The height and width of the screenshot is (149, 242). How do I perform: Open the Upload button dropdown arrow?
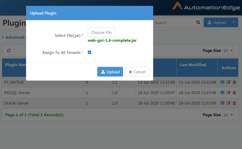coord(234,22)
